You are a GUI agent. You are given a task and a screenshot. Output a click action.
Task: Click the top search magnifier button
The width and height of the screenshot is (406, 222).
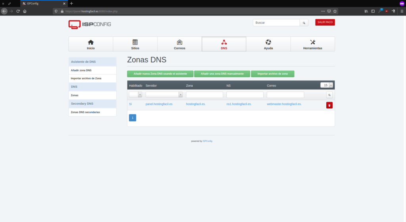click(304, 23)
